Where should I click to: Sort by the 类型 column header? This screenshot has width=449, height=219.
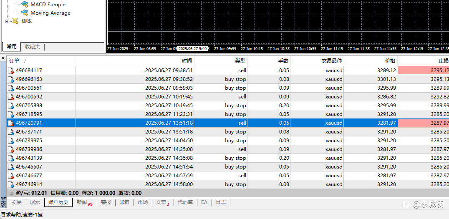pyautogui.click(x=221, y=60)
